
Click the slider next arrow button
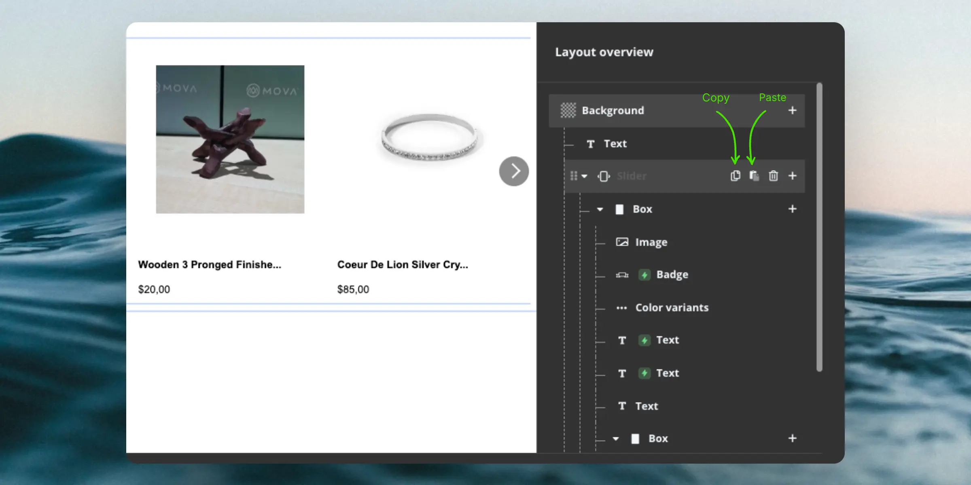point(514,171)
